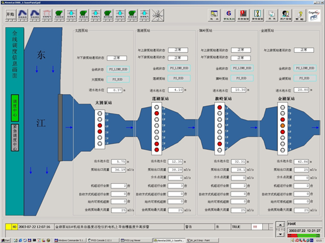Toggle the orange pump indicator at 金湖泵站
The height and width of the screenshot is (243, 325).
[x=283, y=125]
